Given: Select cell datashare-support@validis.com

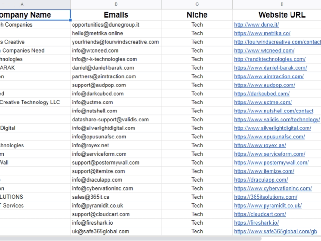Looking at the screenshot, I should point(116,120).
